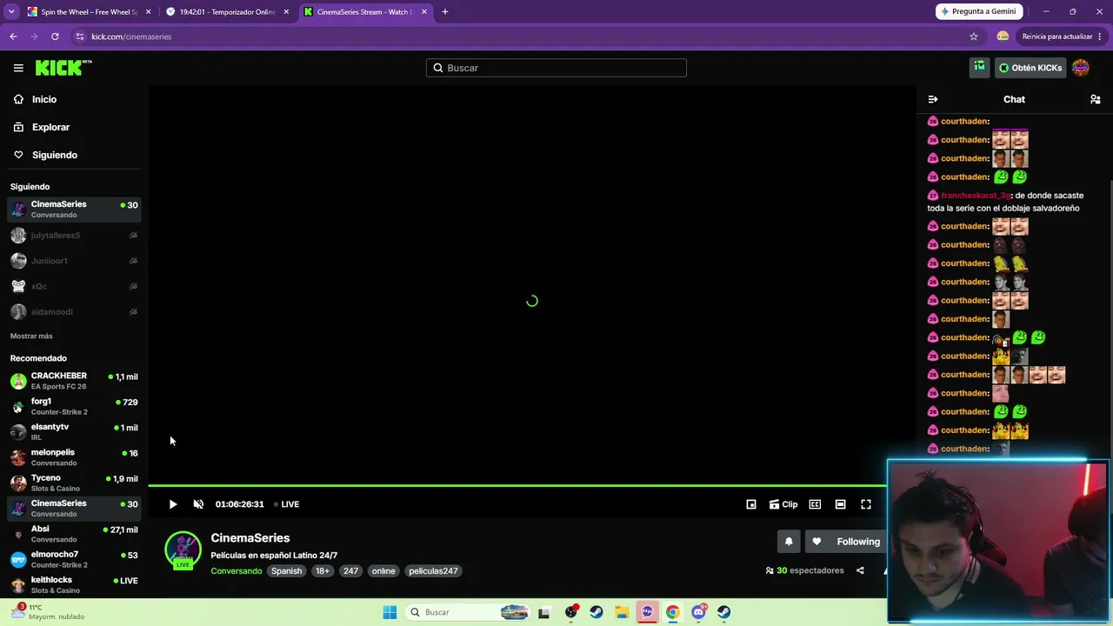Open Explorar in the sidebar

[74, 127]
